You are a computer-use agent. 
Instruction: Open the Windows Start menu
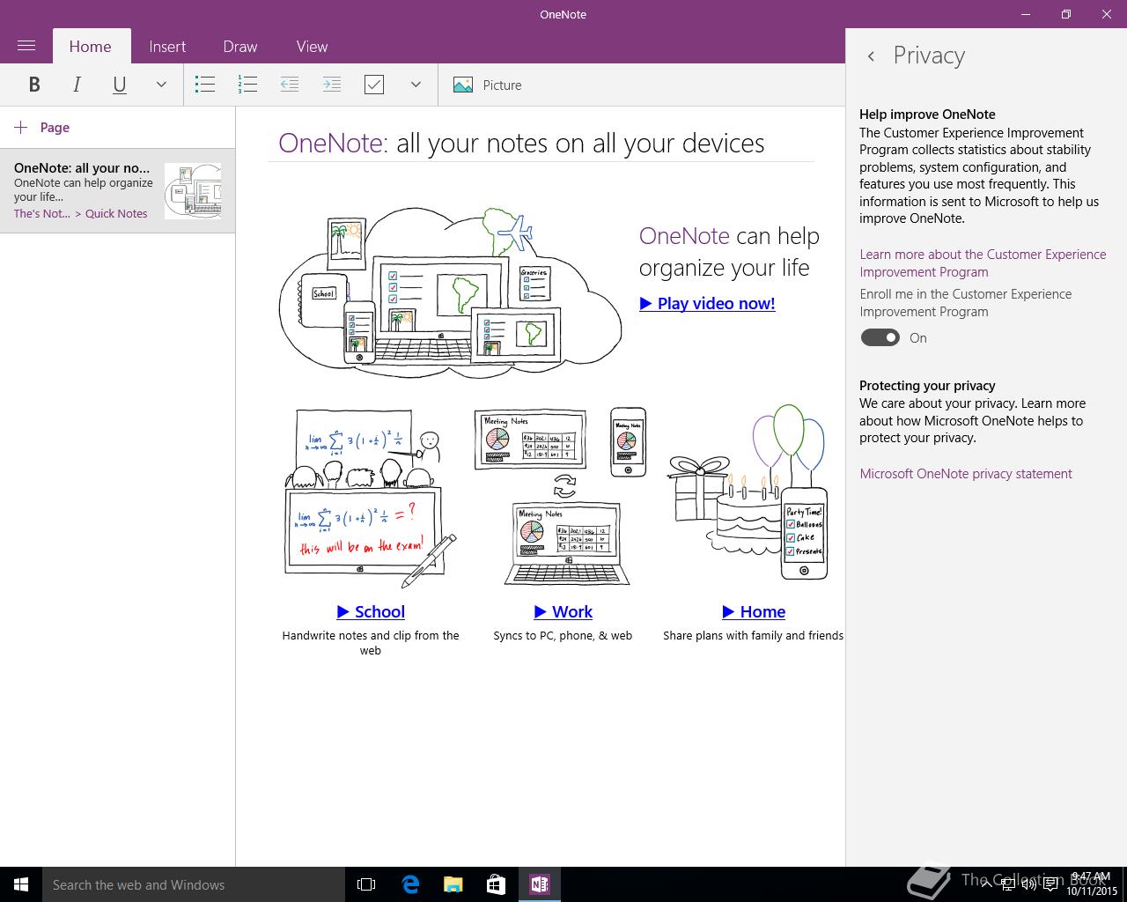coord(21,884)
